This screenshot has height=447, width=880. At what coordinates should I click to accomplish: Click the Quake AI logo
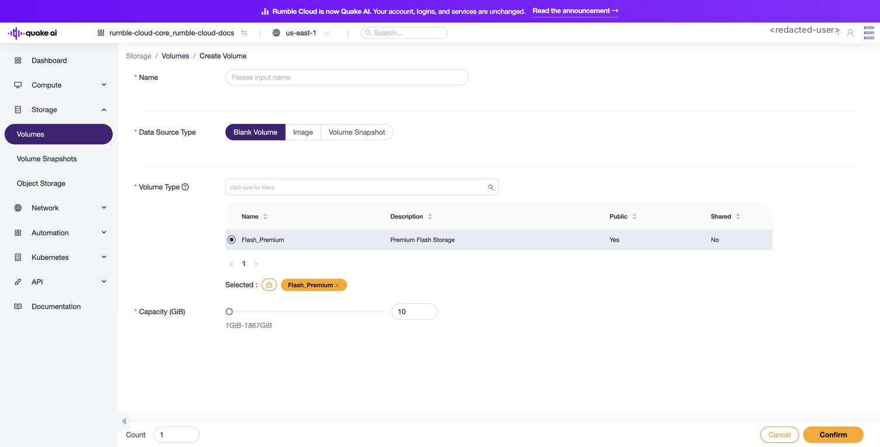pyautogui.click(x=33, y=33)
